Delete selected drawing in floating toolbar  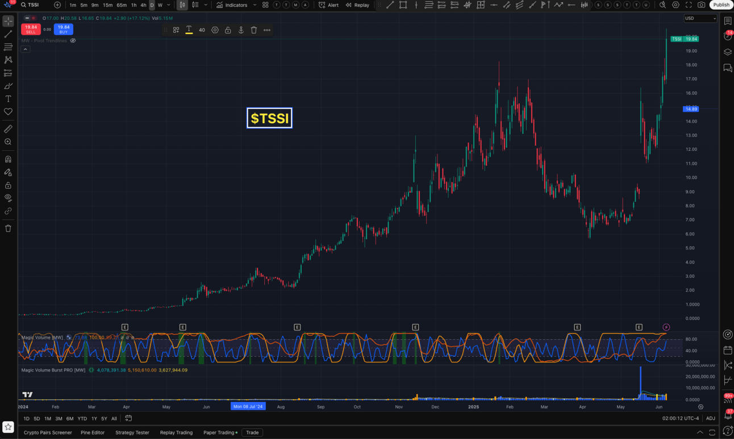254,30
